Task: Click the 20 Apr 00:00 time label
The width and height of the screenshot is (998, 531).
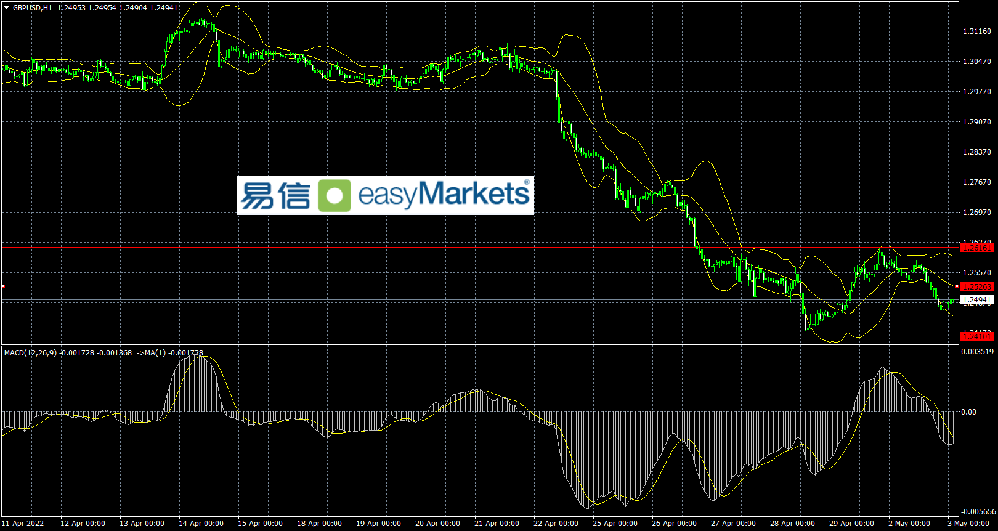Action: tap(437, 524)
